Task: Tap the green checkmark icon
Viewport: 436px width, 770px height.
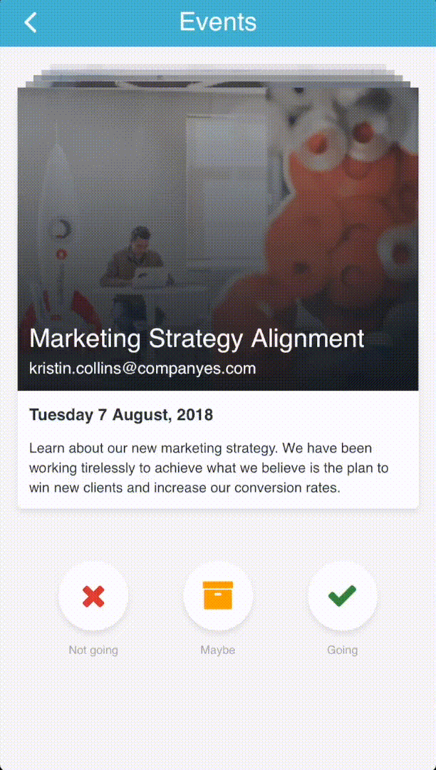Action: click(343, 595)
